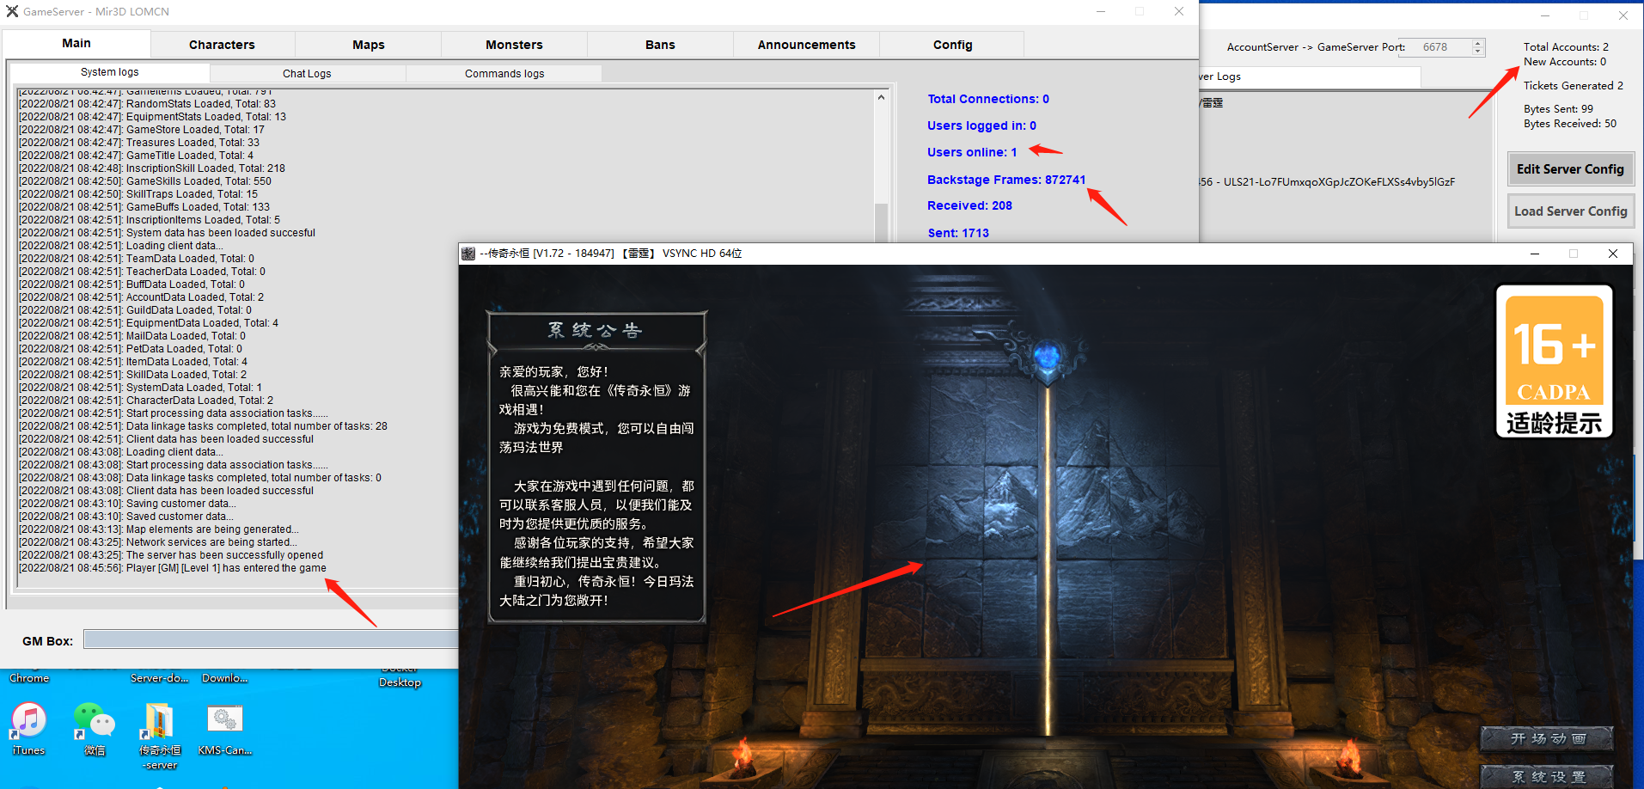Click 'Received: 208' statistic
The image size is (1644, 789).
[969, 205]
